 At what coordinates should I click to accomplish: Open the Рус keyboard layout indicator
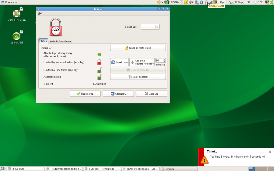click(223, 2)
